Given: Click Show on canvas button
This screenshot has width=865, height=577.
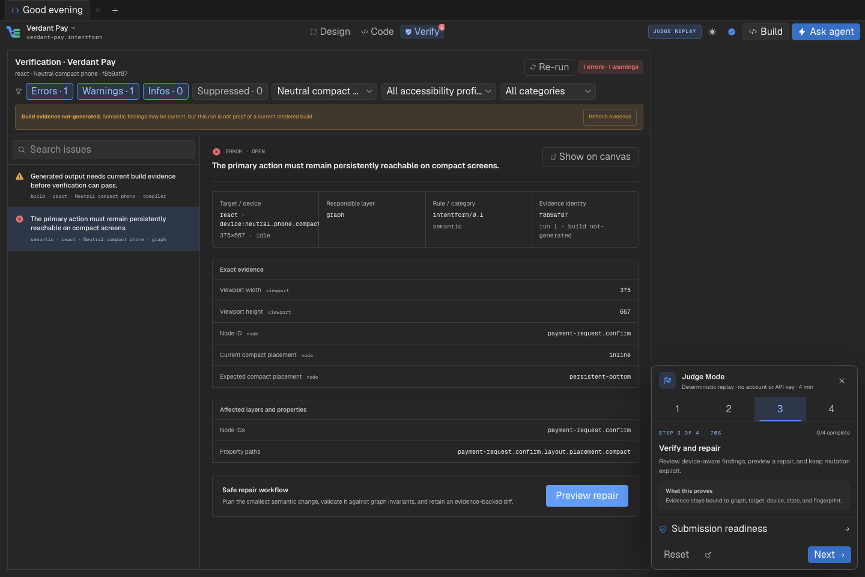Looking at the screenshot, I should coord(590,157).
